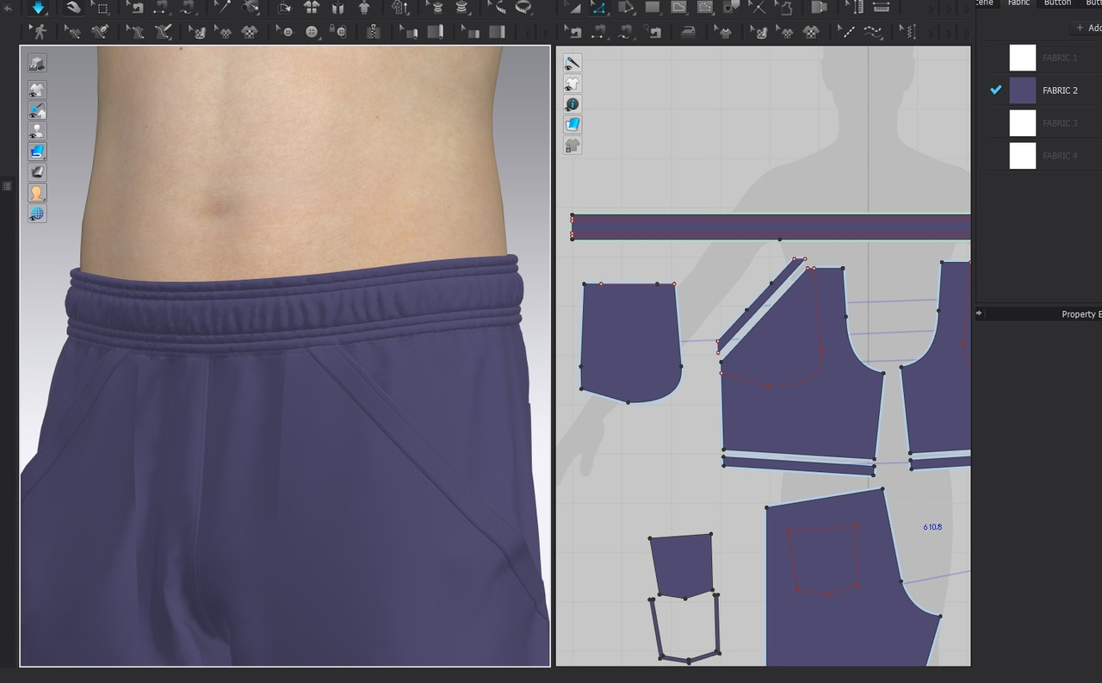
Task: Select the Edit Curve Point tool highlighted in blue
Action: pyautogui.click(x=599, y=8)
